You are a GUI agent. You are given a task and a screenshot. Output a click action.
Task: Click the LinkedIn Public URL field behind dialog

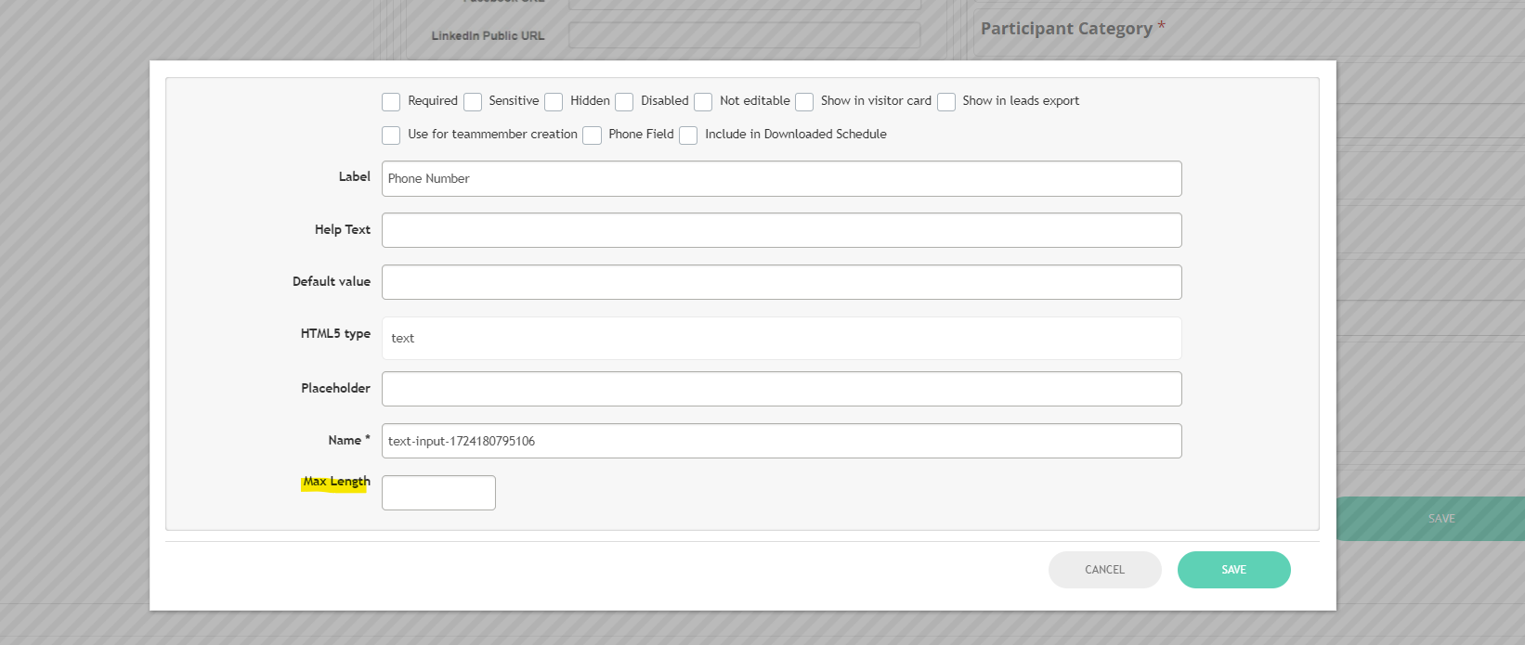(744, 35)
